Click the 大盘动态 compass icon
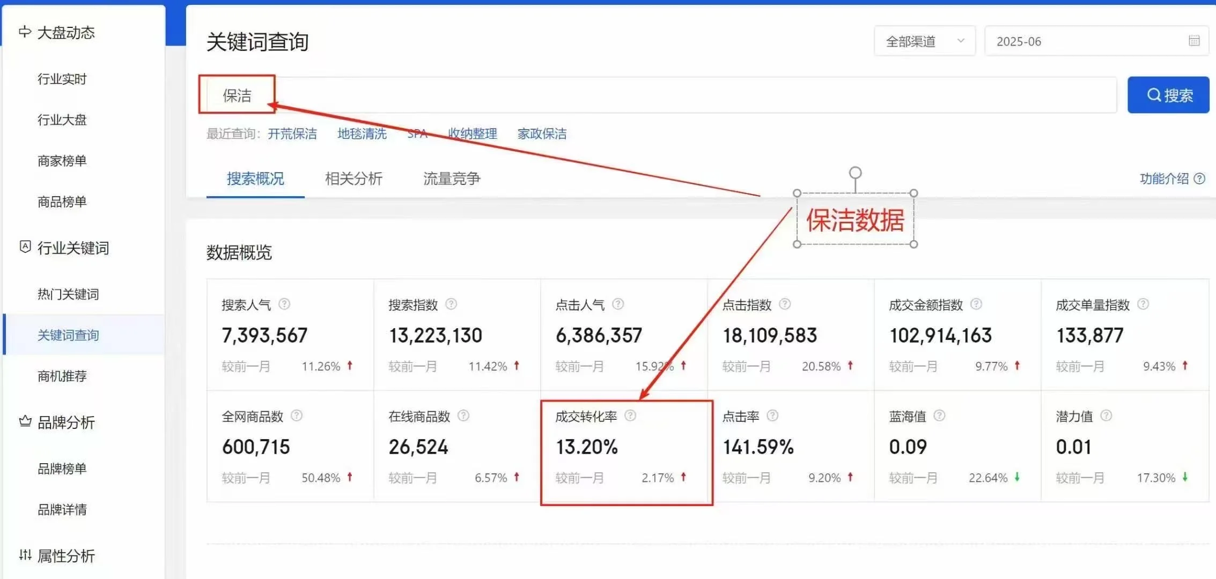 tap(25, 32)
